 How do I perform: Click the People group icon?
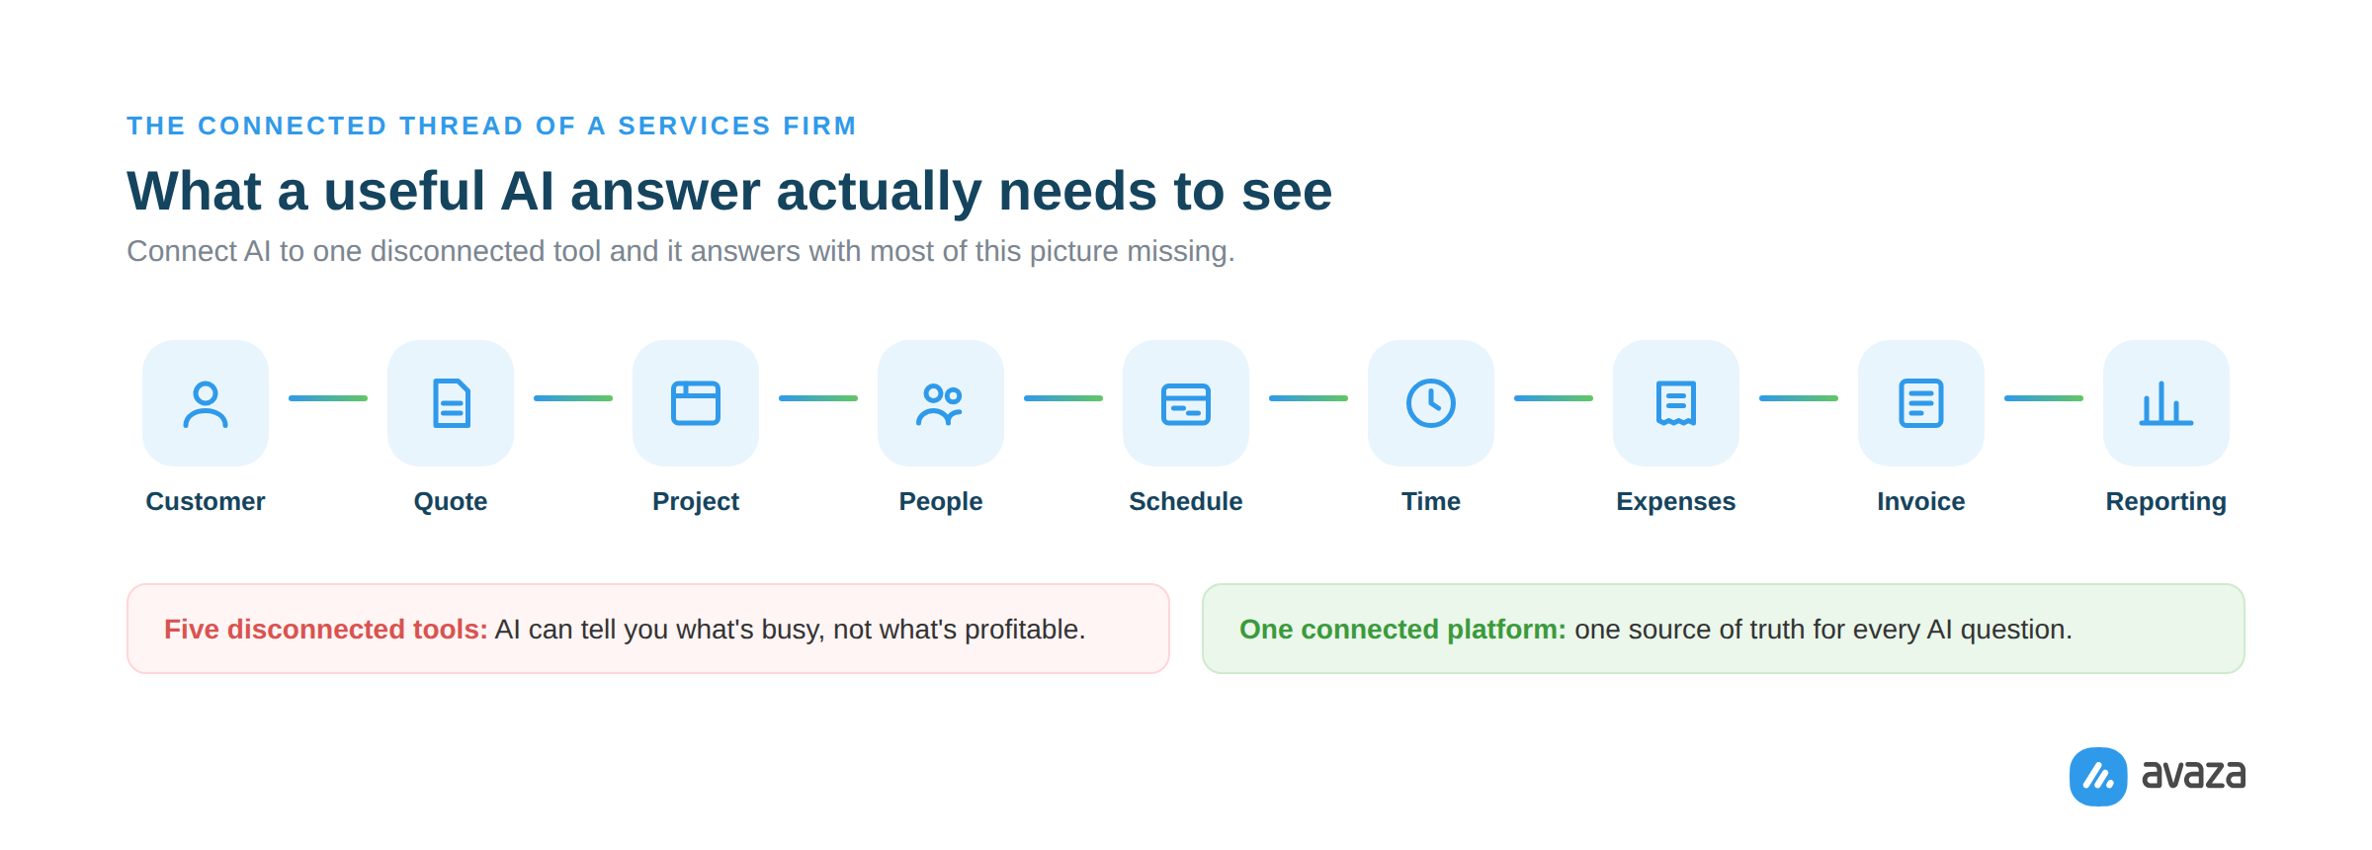(941, 403)
